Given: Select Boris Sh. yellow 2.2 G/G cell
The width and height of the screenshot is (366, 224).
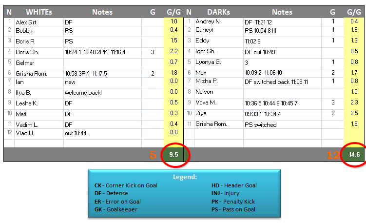Looking at the screenshot, I should coord(173,52).
